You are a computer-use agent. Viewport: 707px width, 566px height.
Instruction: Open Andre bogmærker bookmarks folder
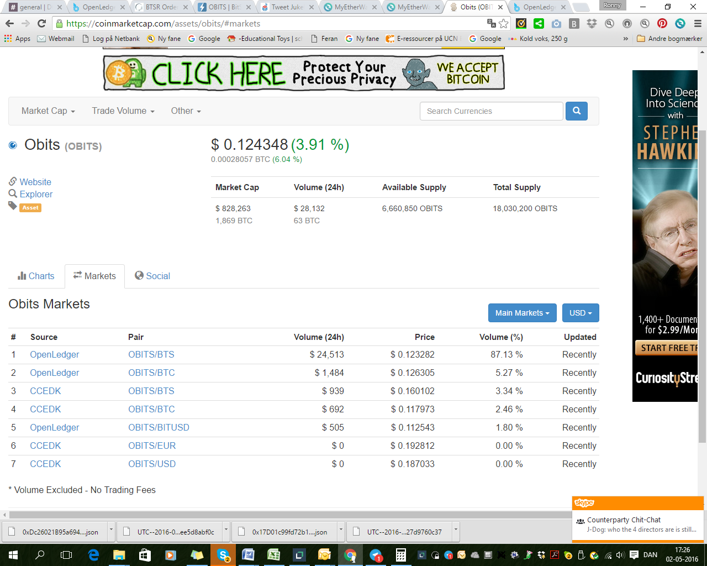point(669,39)
